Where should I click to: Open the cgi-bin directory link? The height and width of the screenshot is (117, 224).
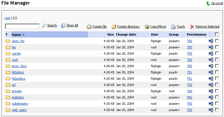pyautogui.click(x=16, y=54)
